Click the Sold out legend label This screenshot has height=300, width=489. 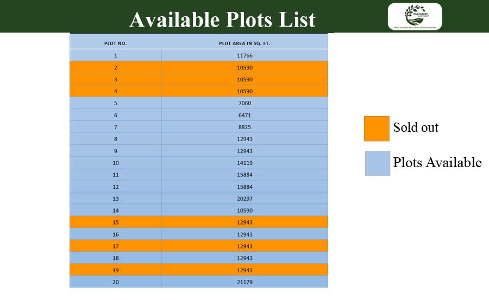click(x=416, y=127)
